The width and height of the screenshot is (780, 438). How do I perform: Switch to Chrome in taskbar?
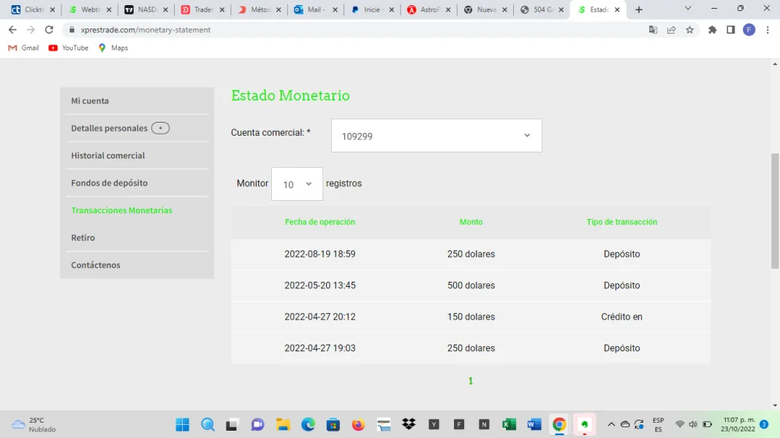(559, 425)
